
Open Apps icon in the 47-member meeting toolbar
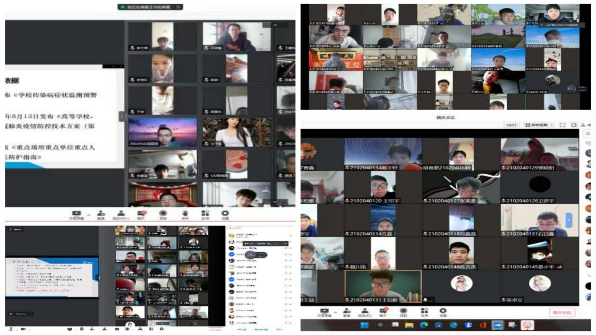(x=423, y=312)
